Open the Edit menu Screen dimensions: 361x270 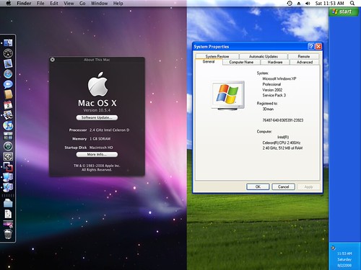[54, 4]
